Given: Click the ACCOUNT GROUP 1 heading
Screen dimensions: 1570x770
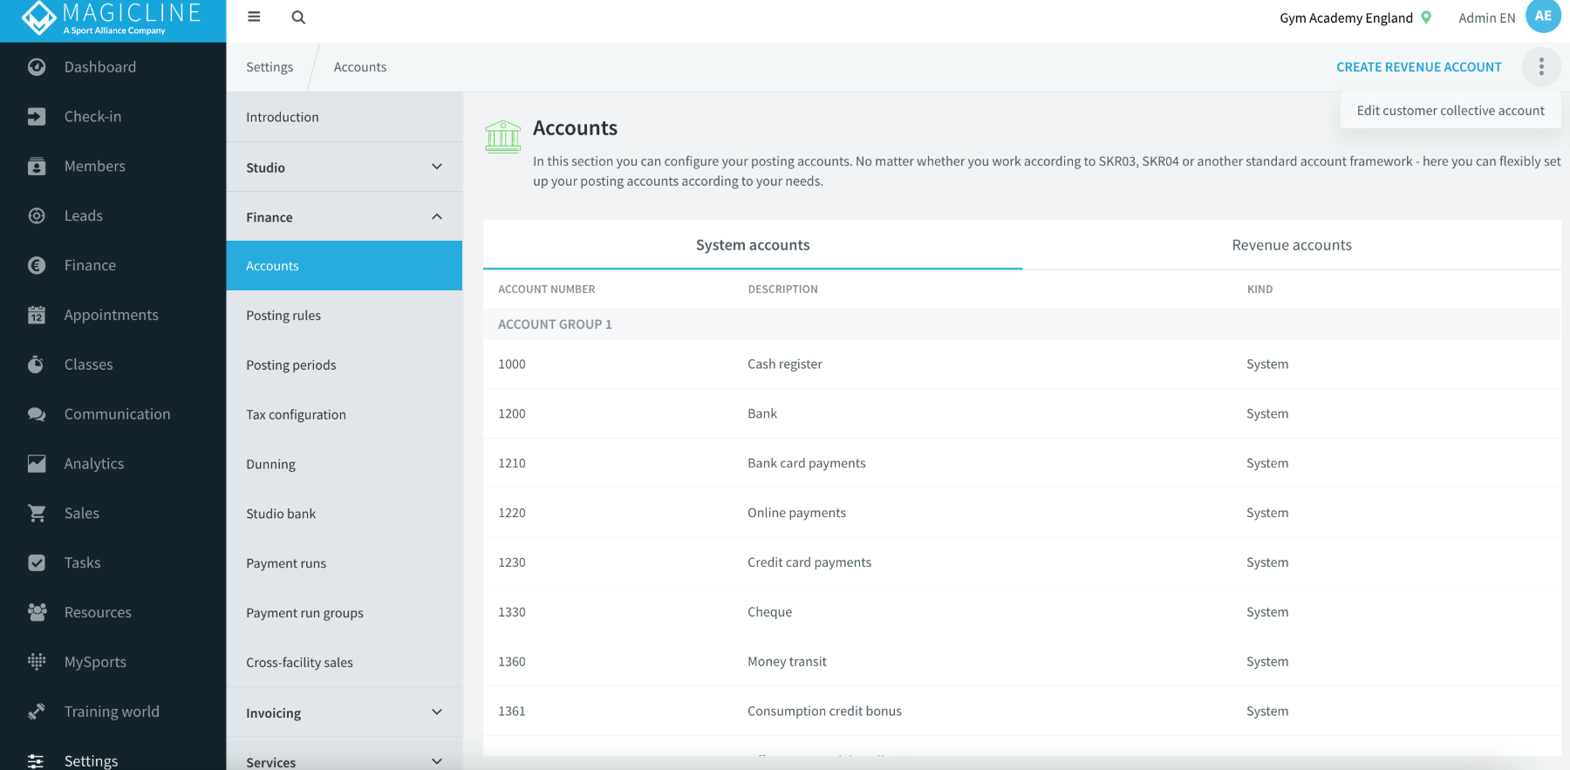Looking at the screenshot, I should (555, 324).
